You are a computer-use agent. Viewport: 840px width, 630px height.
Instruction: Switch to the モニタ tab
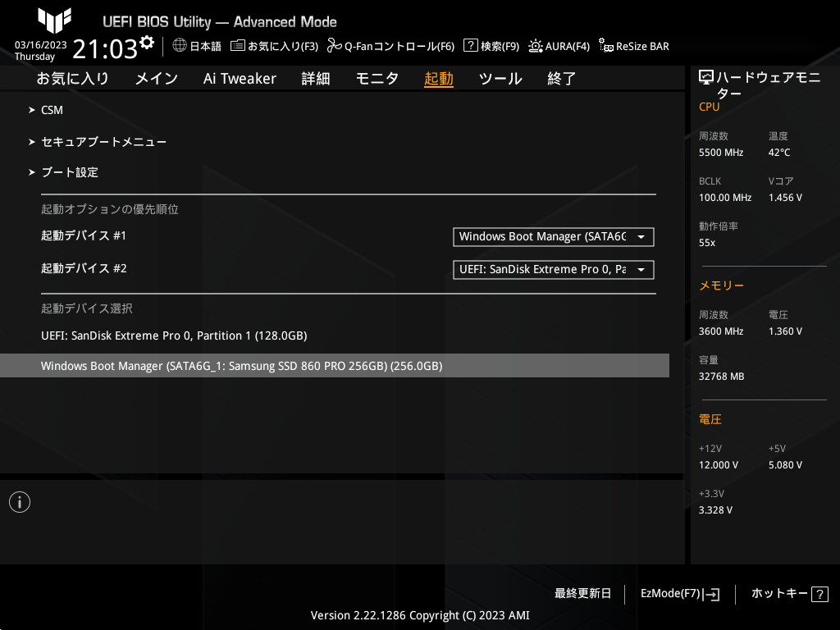[377, 79]
